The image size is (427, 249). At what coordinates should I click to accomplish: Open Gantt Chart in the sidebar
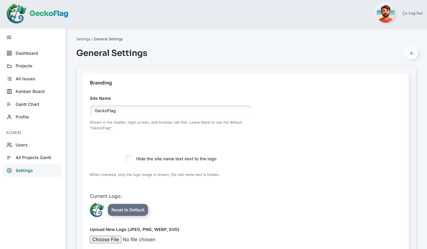(28, 104)
